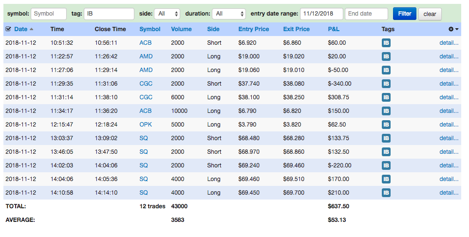469x237 pixels.
Task: Open the duration dropdown
Action: coord(228,14)
